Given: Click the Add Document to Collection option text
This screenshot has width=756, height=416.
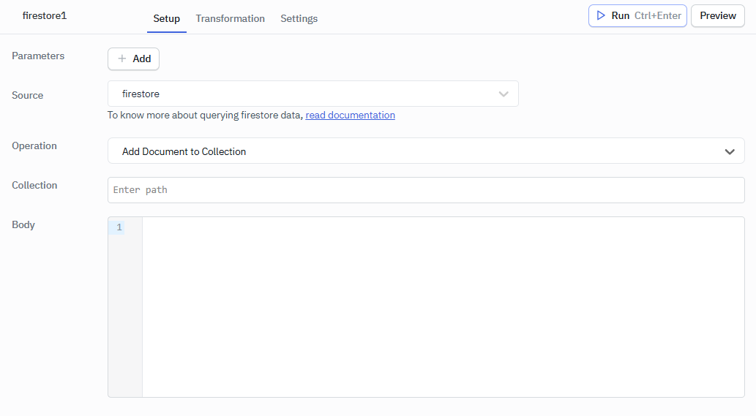Looking at the screenshot, I should point(184,151).
